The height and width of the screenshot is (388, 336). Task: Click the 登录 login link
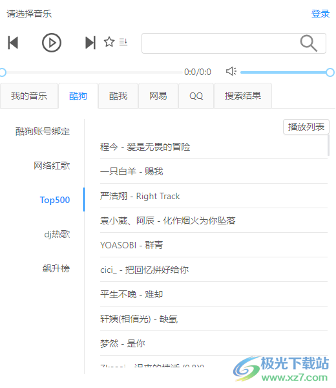(x=320, y=14)
